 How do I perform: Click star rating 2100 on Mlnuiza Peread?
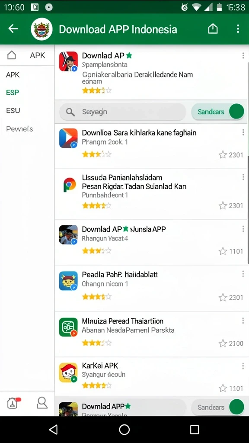pyautogui.click(x=231, y=343)
